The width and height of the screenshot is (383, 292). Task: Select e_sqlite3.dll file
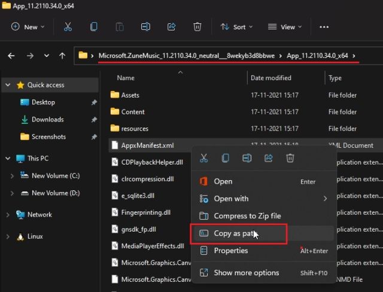coord(138,196)
